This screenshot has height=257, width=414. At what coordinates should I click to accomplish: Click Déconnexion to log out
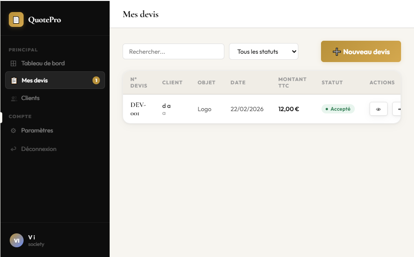(x=39, y=149)
